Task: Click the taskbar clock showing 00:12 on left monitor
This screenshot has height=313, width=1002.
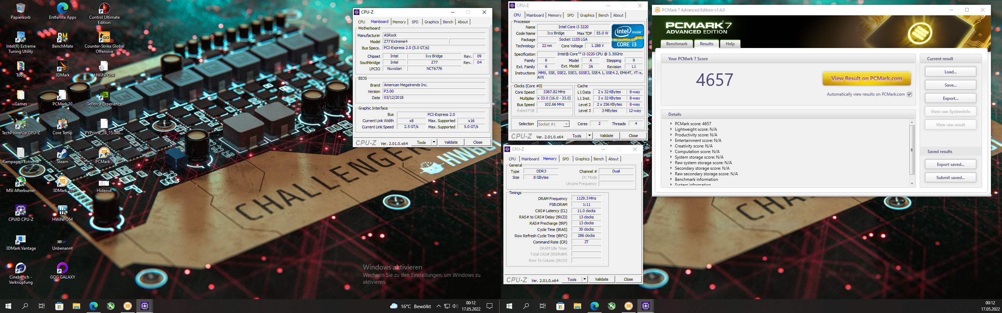Action: pos(471,306)
